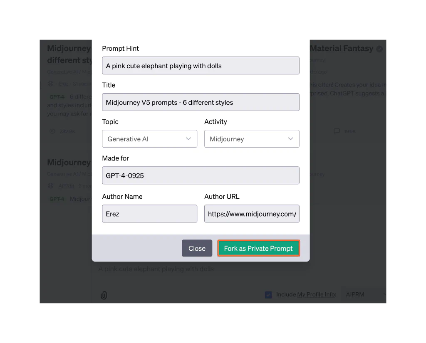426x343 pixels.
Task: Click the Author URL field
Action: [x=252, y=214]
